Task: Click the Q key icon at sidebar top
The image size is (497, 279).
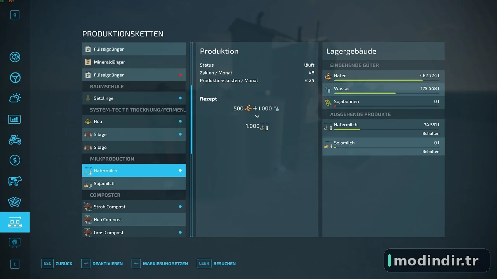Action: pyautogui.click(x=15, y=15)
